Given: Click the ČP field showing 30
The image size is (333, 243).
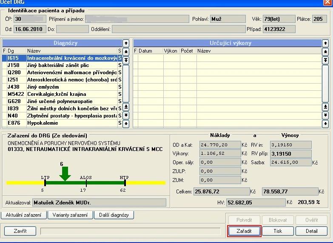Looking at the screenshot, I should pyautogui.click(x=30, y=19).
